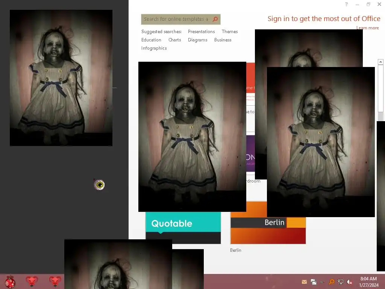The width and height of the screenshot is (385, 289).
Task: Click the muted speaker volume icon
Action: [349, 282]
